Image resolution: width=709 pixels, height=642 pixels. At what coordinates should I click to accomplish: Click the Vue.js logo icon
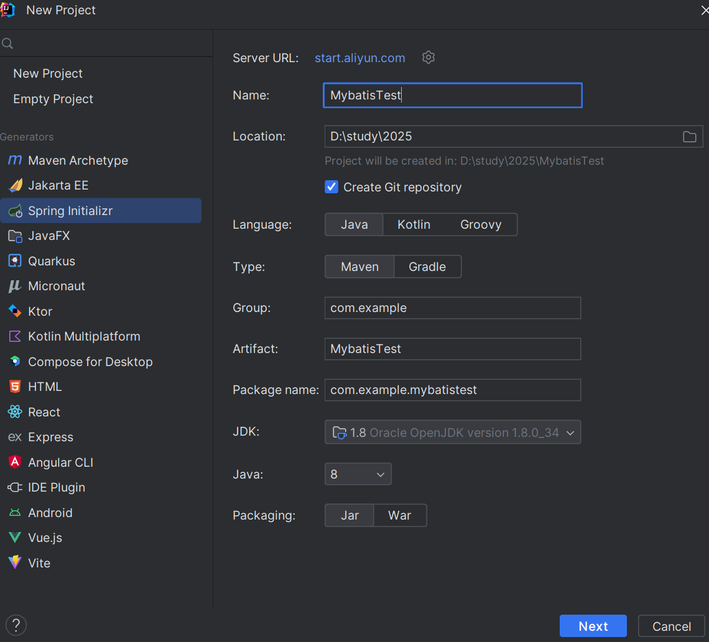pos(15,537)
